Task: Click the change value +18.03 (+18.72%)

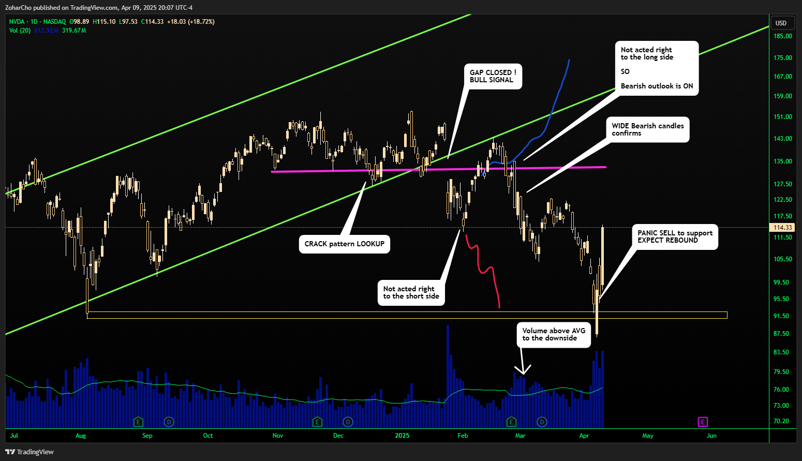Action: (x=191, y=22)
